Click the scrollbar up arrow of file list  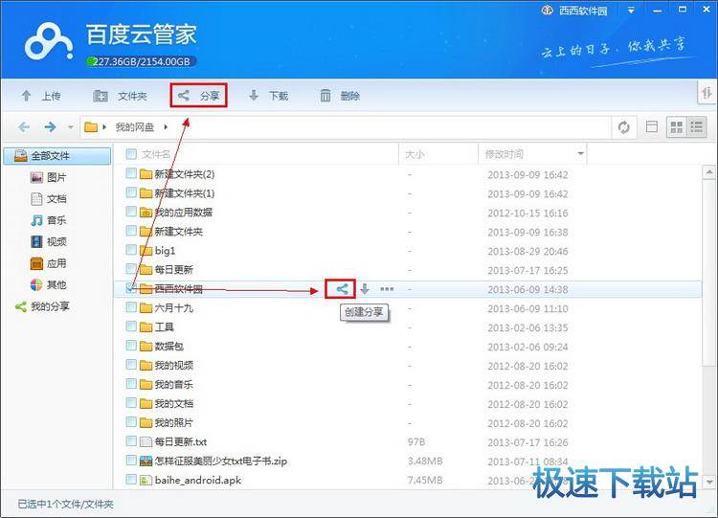point(709,172)
